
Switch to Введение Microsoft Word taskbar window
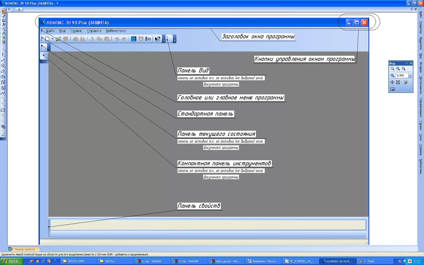[263, 261]
